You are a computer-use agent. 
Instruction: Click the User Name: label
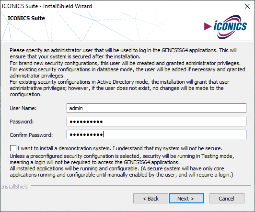pyautogui.click(x=23, y=108)
